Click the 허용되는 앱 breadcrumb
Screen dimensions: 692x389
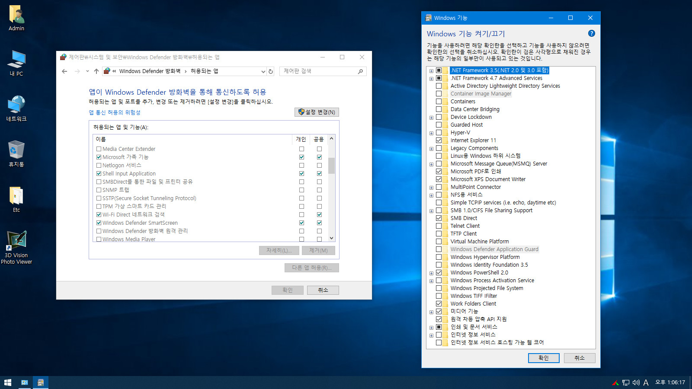pos(205,71)
